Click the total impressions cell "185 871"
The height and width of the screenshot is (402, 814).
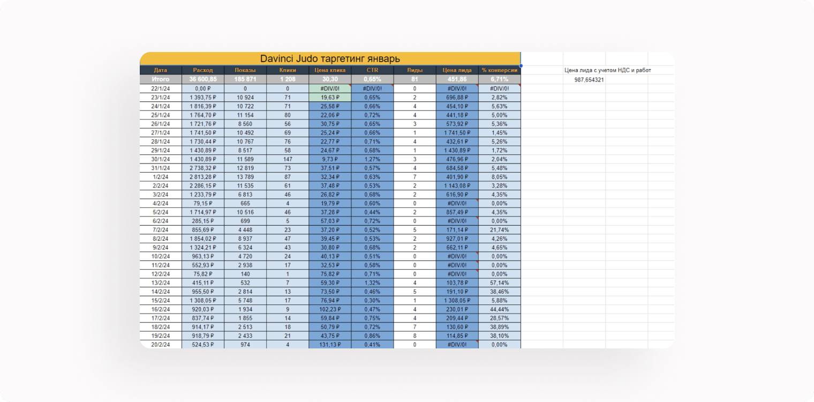[x=245, y=79]
